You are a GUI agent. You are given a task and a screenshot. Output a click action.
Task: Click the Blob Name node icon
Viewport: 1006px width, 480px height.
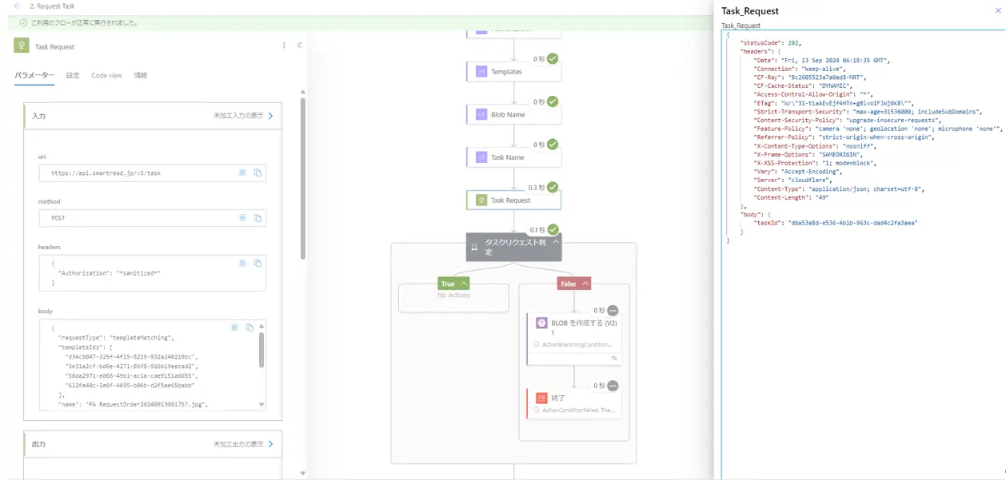[481, 114]
